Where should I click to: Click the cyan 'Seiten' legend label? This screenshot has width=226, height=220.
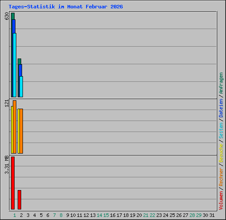221,131
